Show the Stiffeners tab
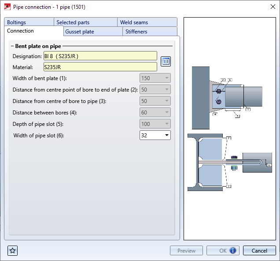Image resolution: width=280 pixels, height=261 pixels. [136, 32]
